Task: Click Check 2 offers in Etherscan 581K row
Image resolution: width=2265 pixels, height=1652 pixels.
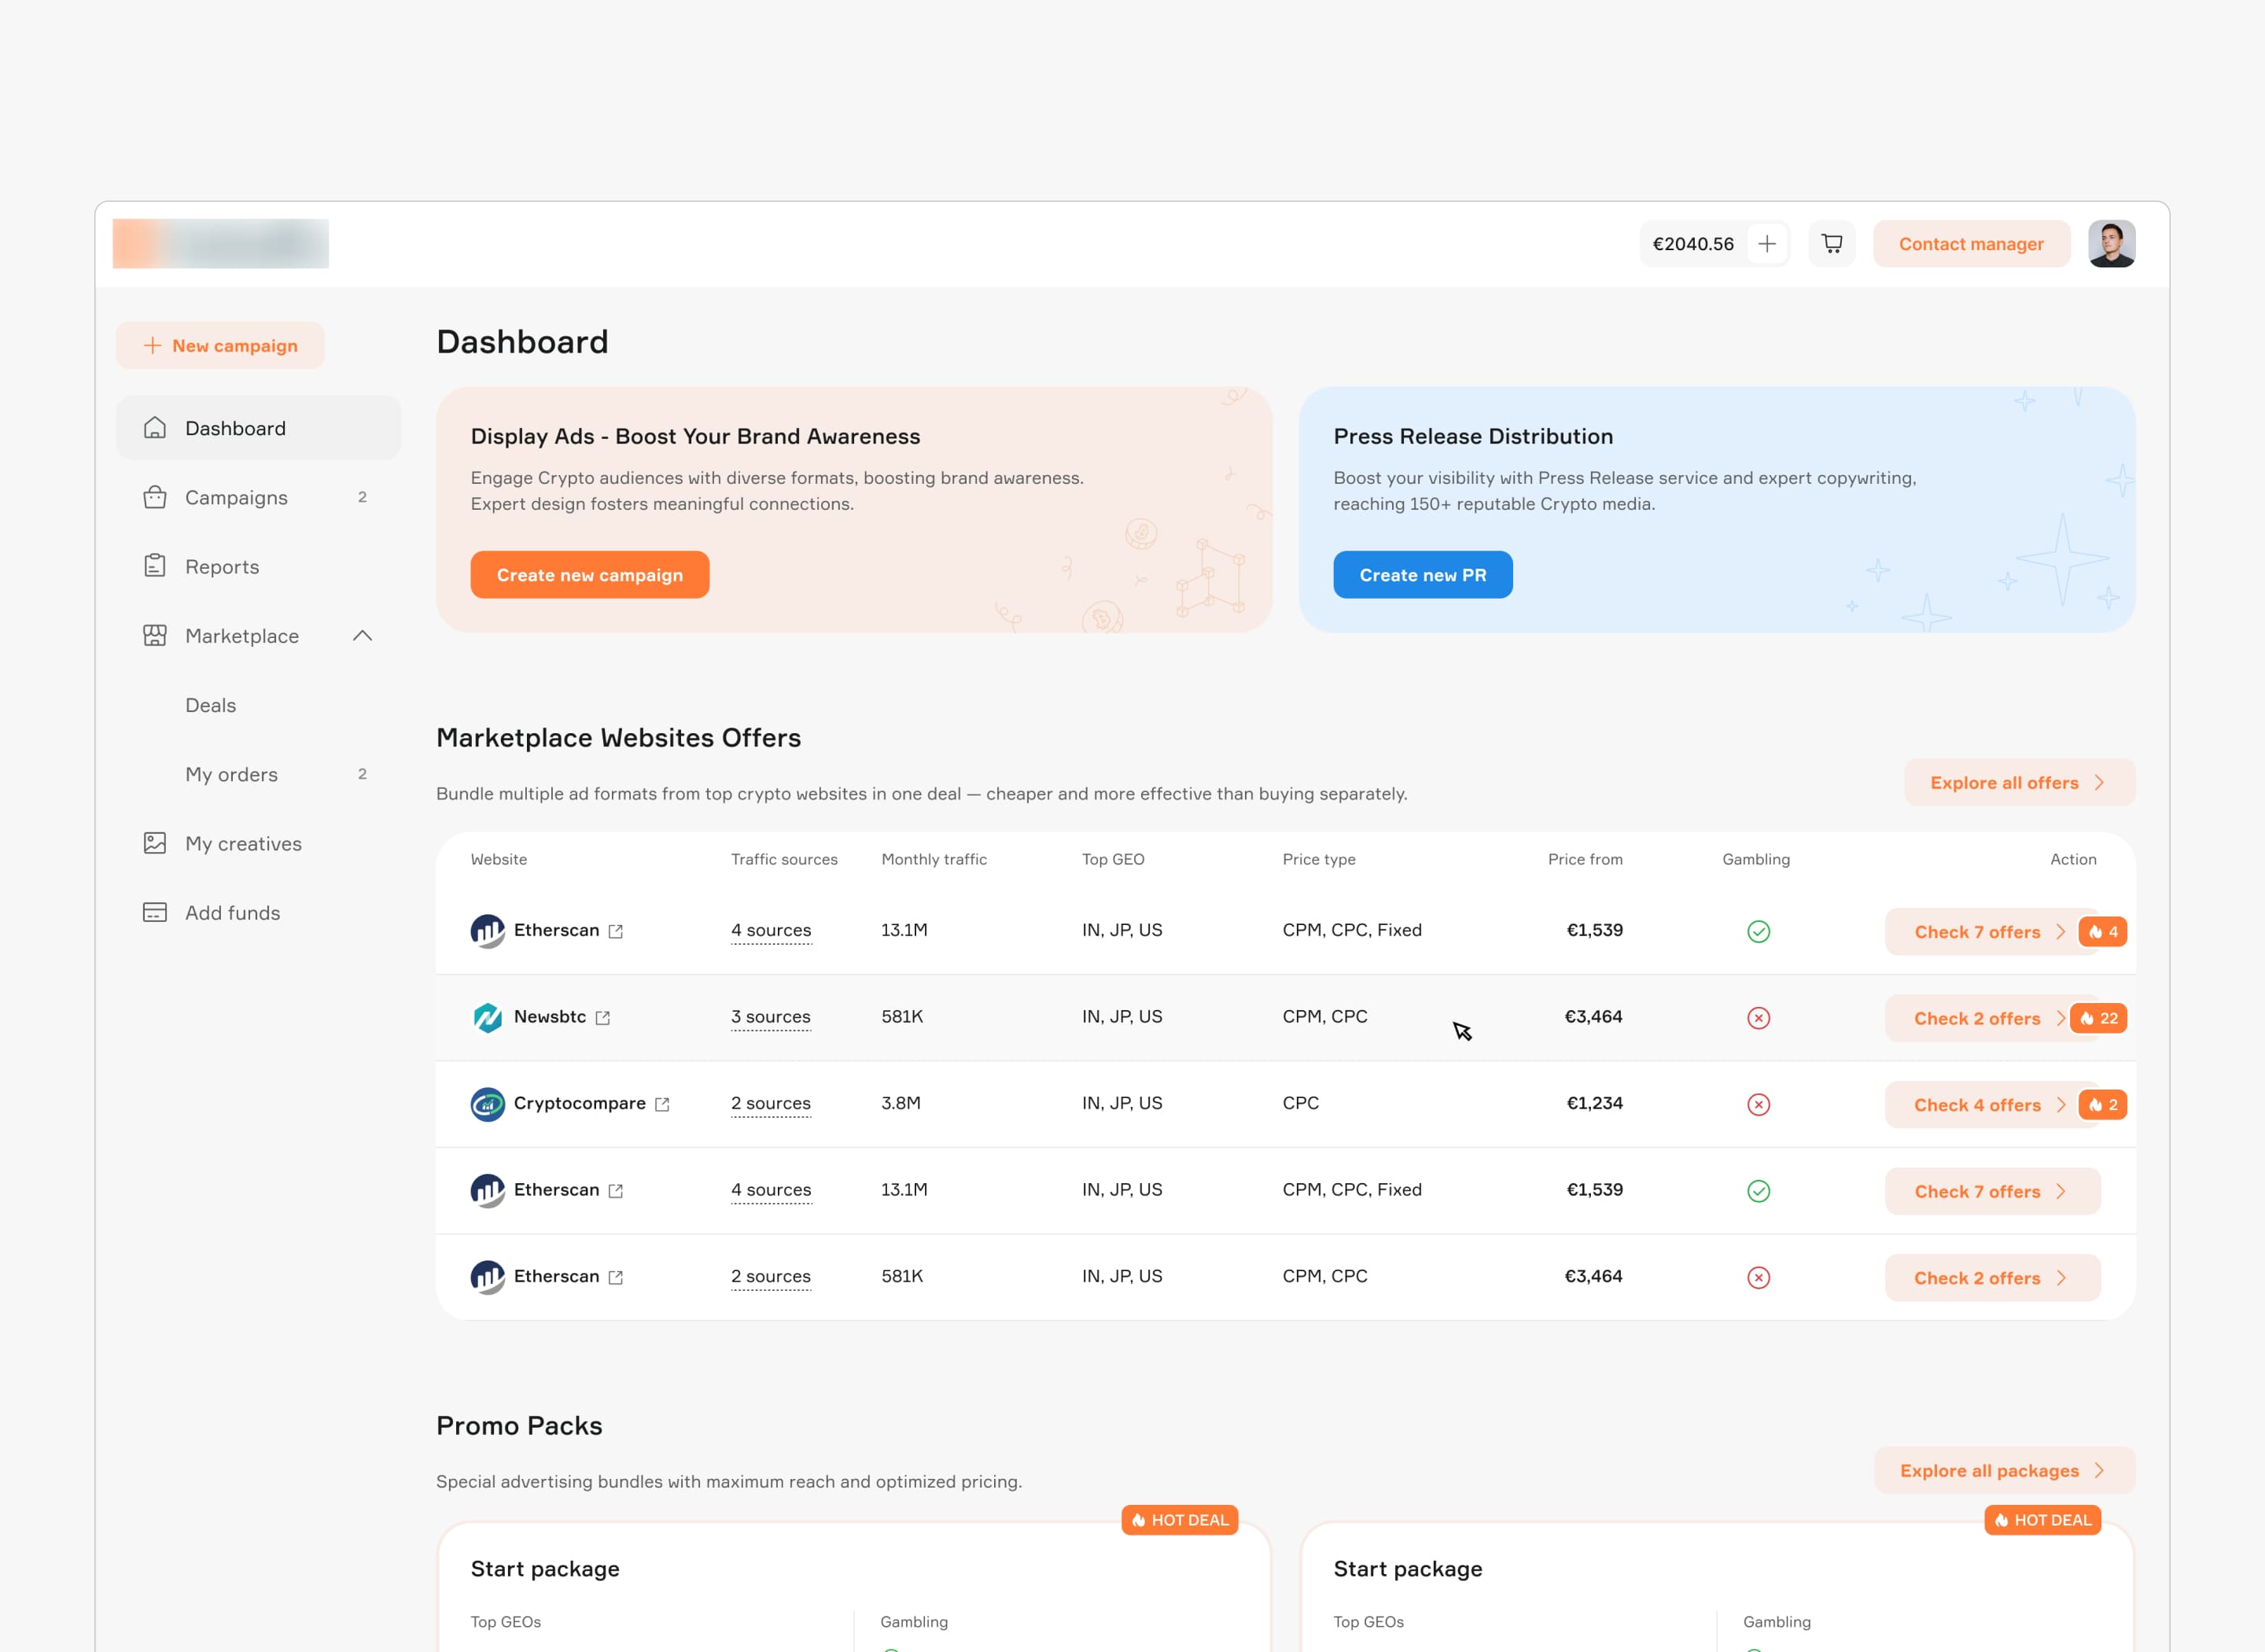Action: coord(1992,1278)
